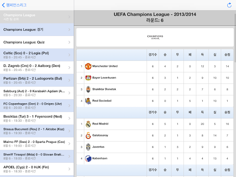Open APOEL 2 - 0 HJK match

[37, 169]
